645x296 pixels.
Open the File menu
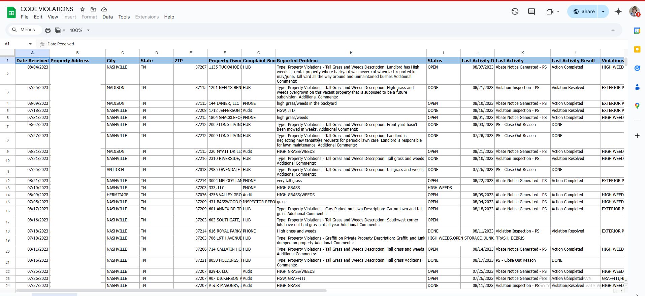click(25, 17)
